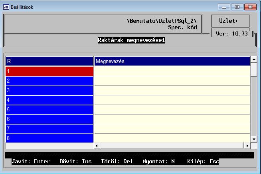Close the Beállítások window

(250, 7)
